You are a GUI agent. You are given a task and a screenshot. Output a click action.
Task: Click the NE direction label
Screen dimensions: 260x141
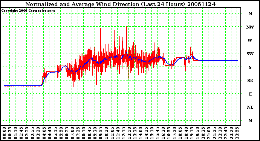pos(250,107)
